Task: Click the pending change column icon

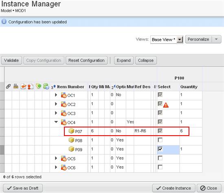Action: coord(24,86)
